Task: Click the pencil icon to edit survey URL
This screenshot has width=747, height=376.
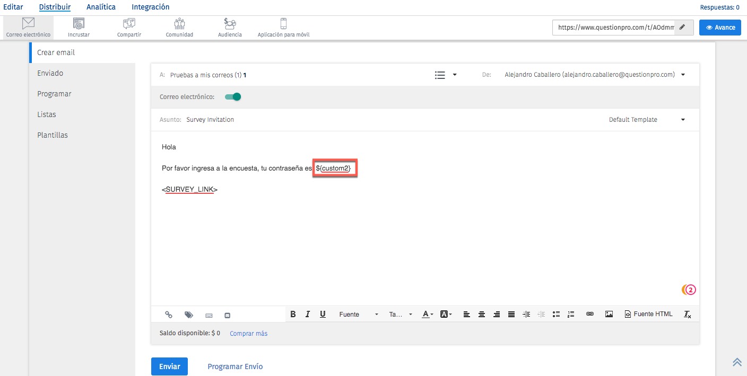Action: click(x=682, y=28)
